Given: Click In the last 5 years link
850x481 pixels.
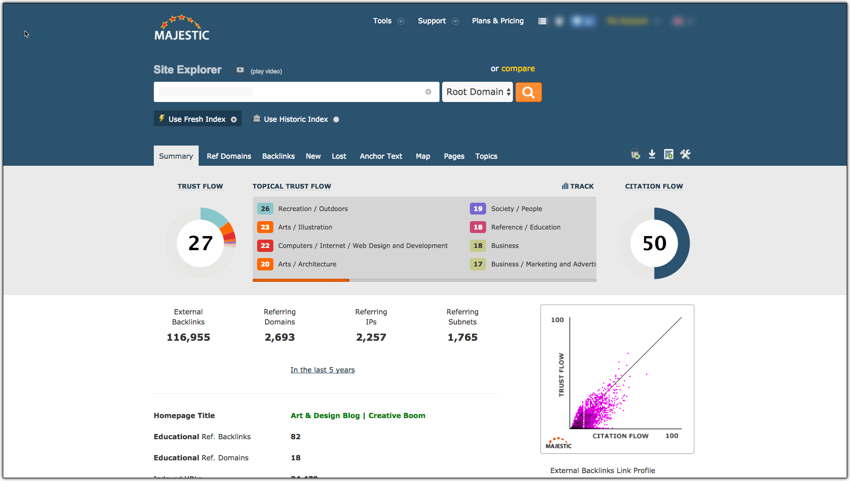Looking at the screenshot, I should pos(323,370).
